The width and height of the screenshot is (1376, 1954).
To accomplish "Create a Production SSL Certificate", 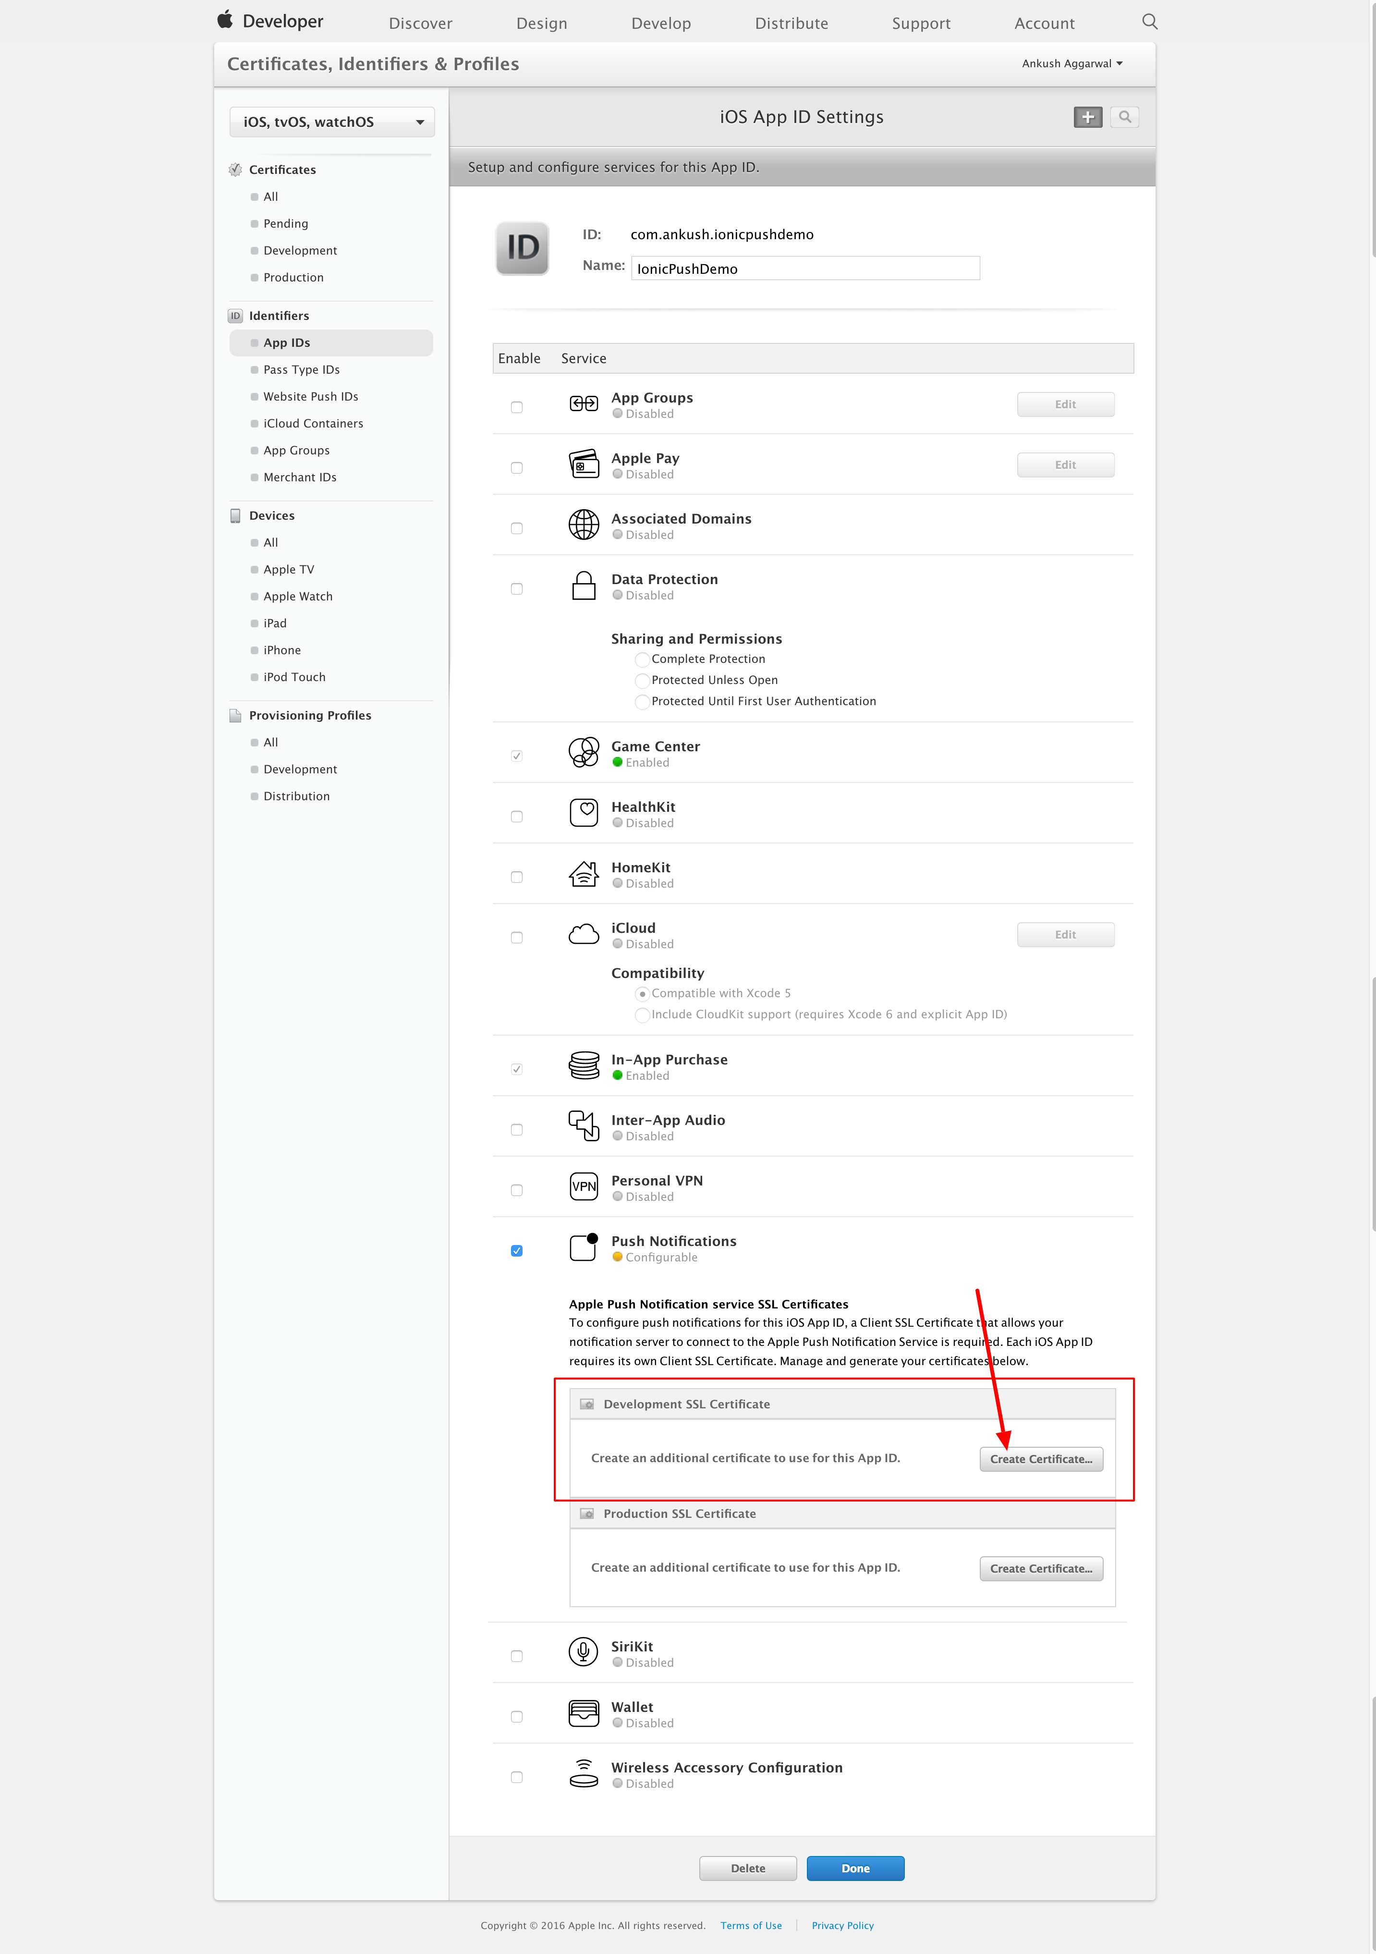I will pyautogui.click(x=1041, y=1569).
